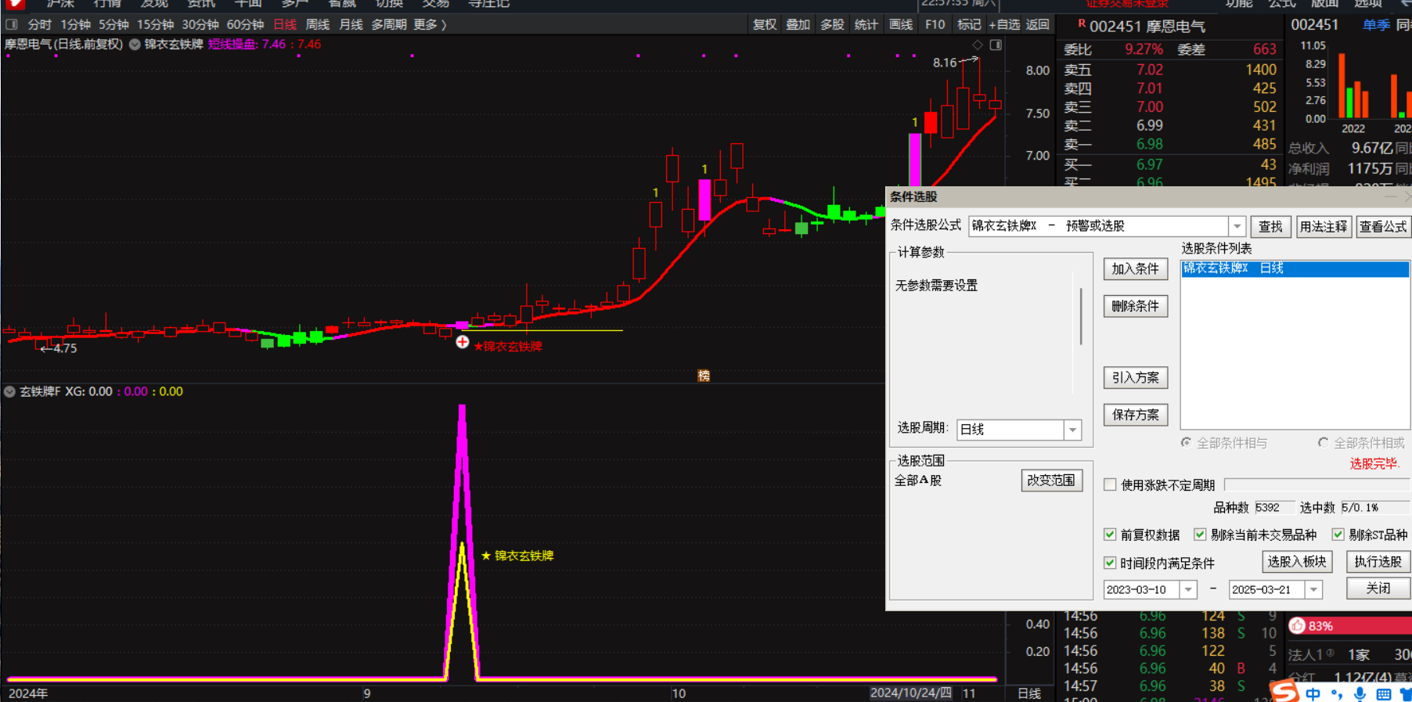This screenshot has width=1412, height=702.
Task: Click the thumbs-up 83% icon
Action: 1298,625
